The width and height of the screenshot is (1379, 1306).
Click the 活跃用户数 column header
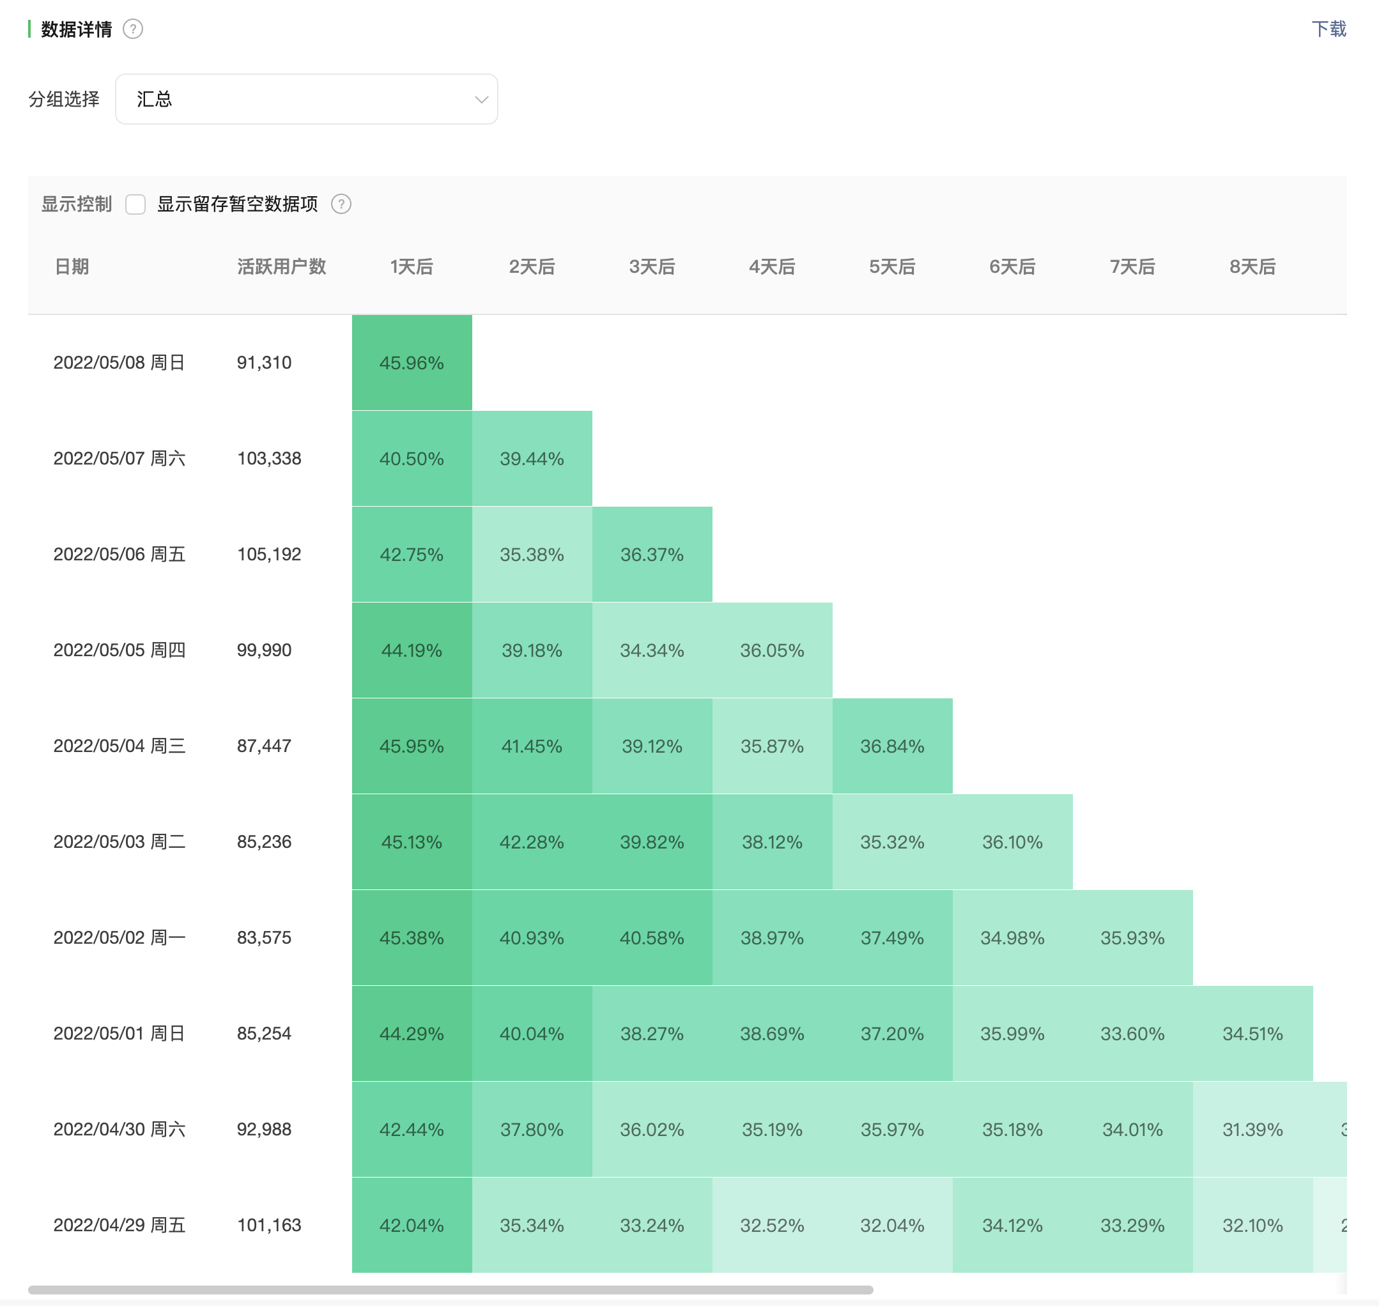pos(281,266)
